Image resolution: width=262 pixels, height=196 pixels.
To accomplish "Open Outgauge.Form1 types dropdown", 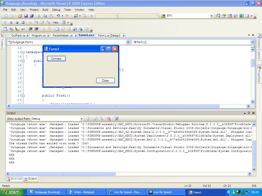I will [x=128, y=42].
